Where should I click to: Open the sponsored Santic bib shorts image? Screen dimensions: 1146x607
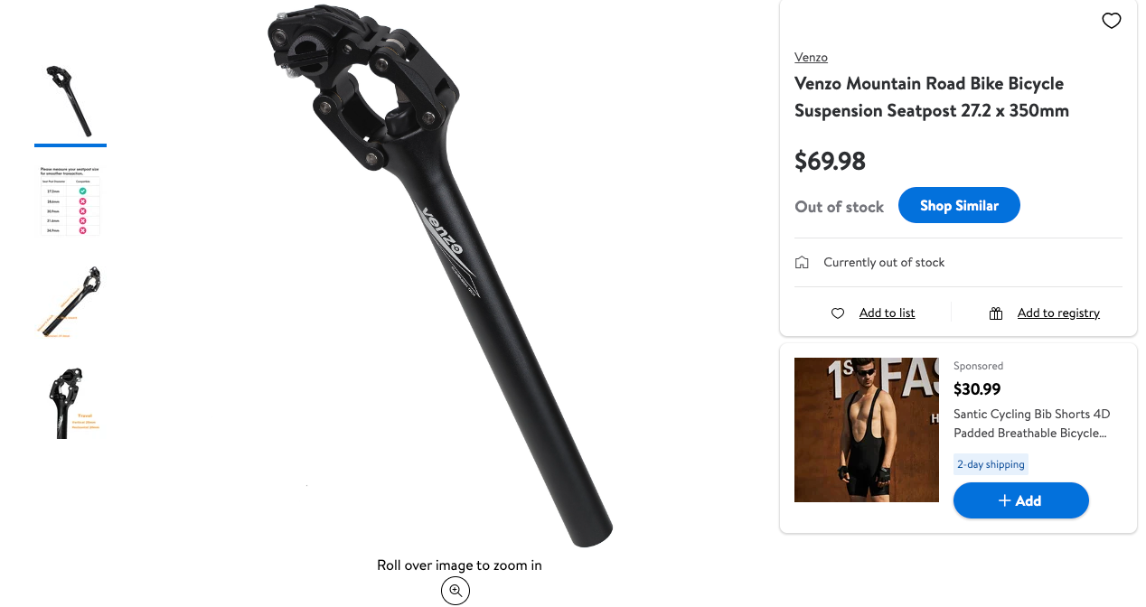coord(867,430)
